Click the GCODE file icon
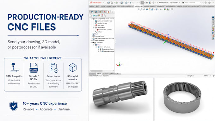The height and width of the screenshot is (121, 215). point(34,68)
